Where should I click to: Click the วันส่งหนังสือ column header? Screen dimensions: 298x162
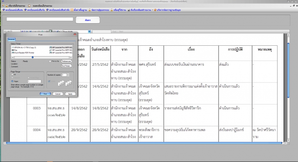[x=100, y=49]
